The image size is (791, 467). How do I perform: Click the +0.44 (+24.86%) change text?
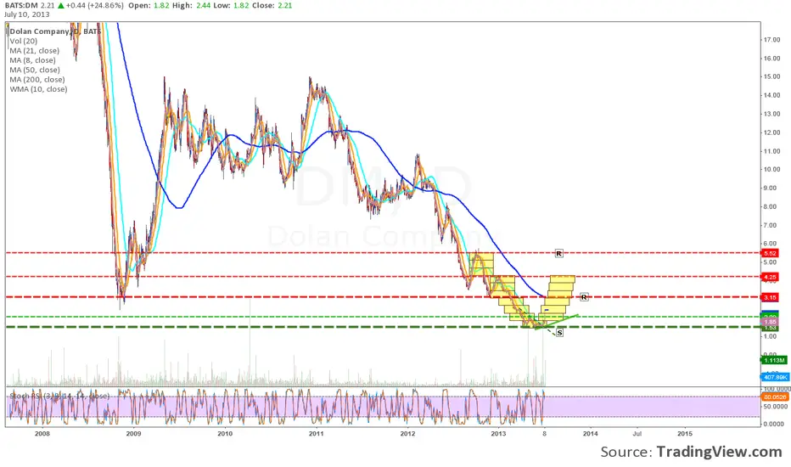tap(94, 6)
